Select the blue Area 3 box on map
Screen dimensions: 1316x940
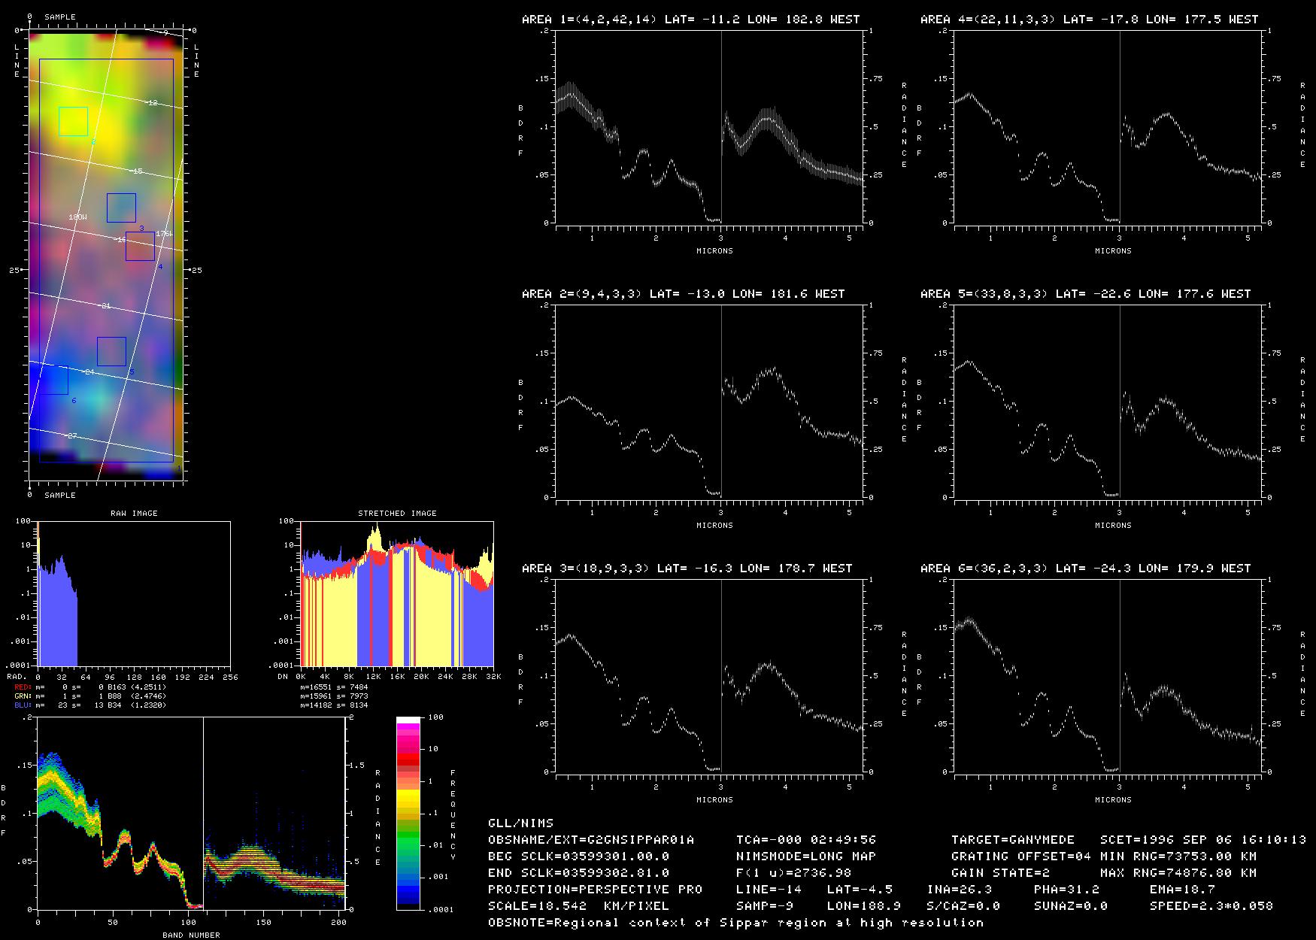pos(121,208)
